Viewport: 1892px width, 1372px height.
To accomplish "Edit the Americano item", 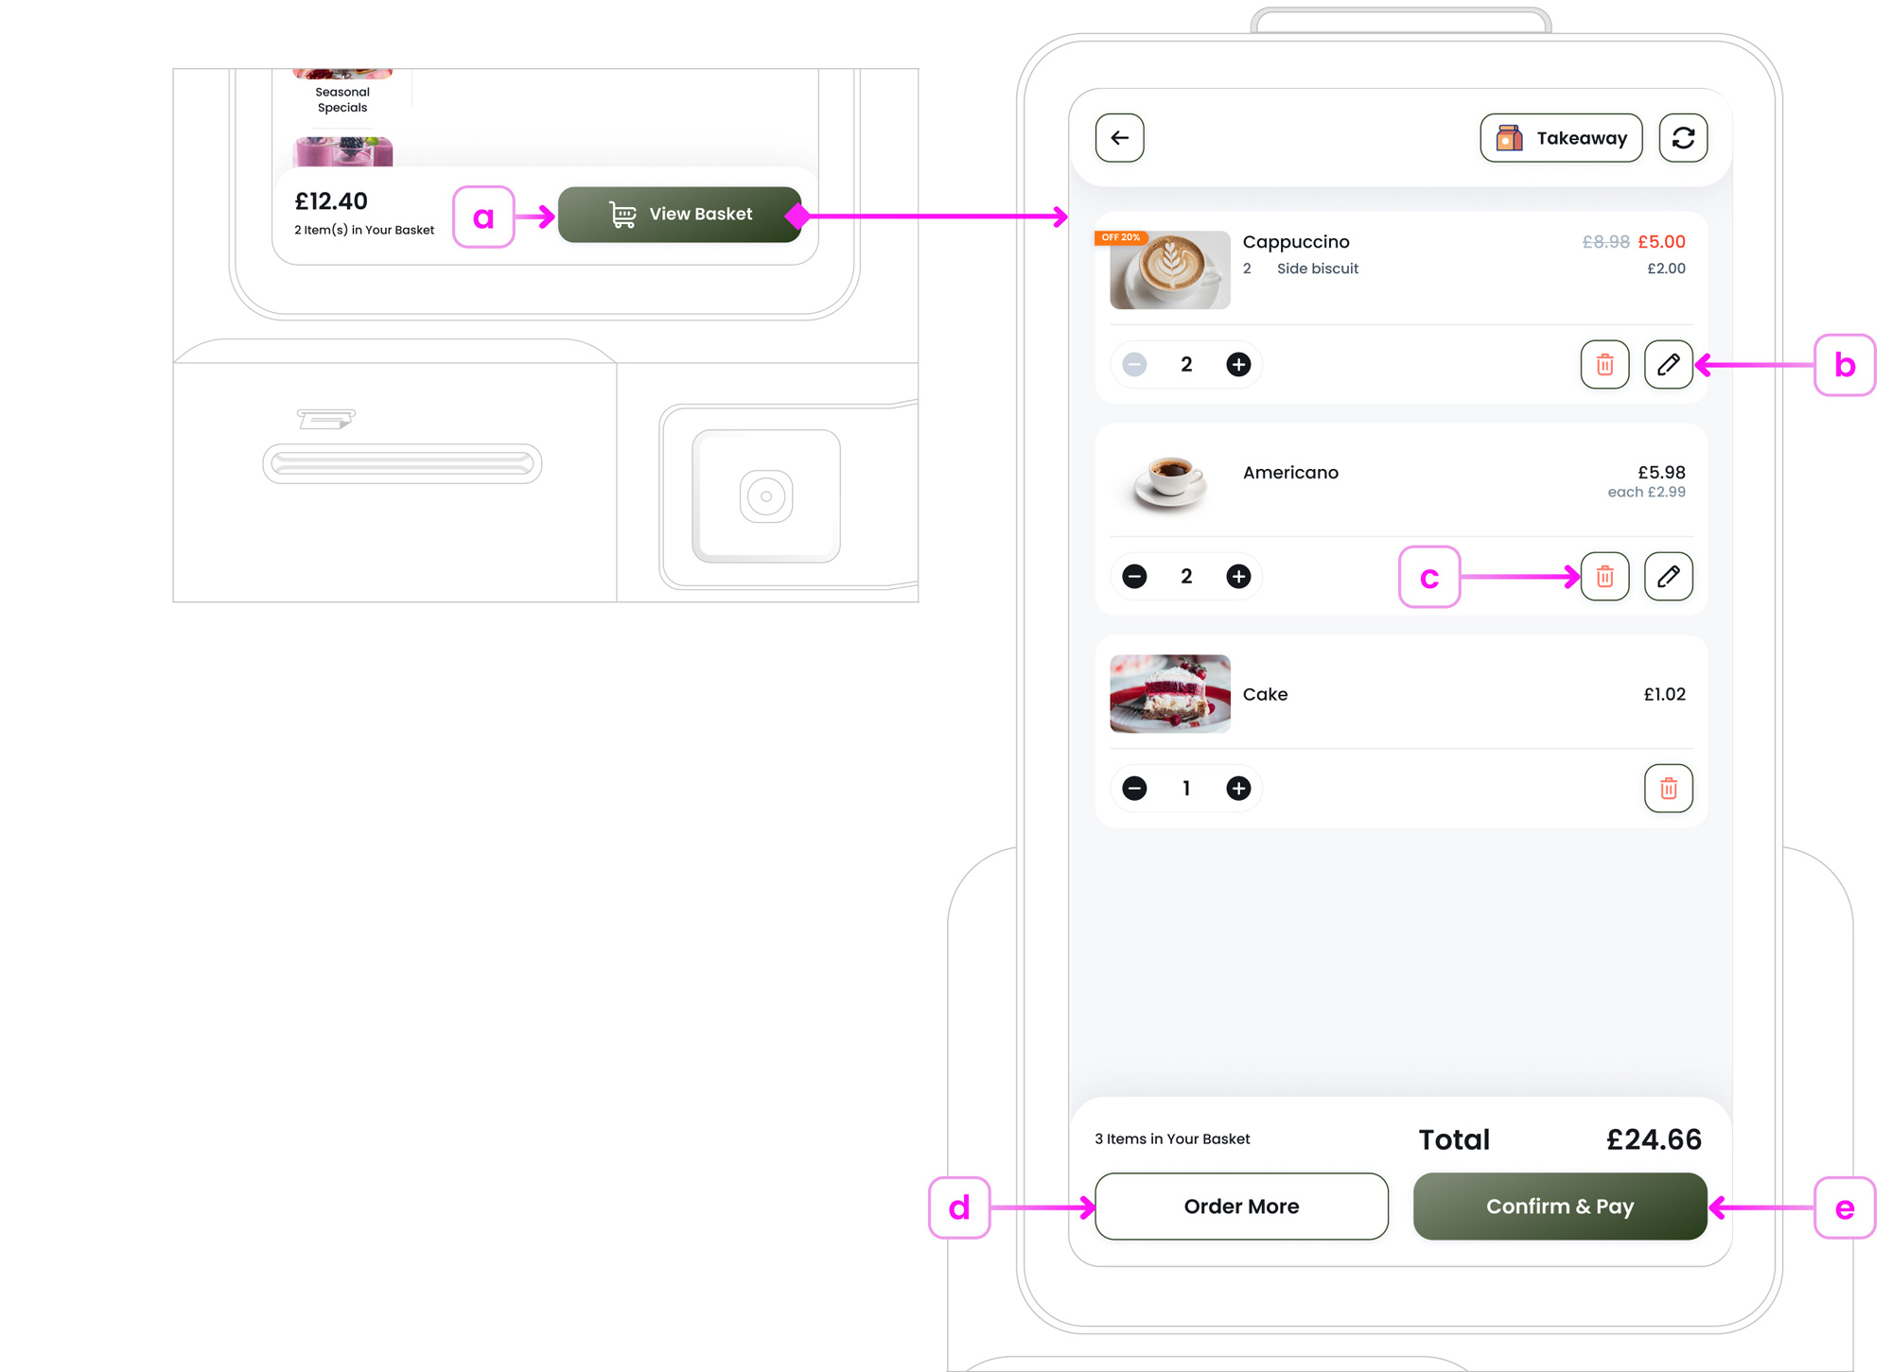I will coord(1668,576).
